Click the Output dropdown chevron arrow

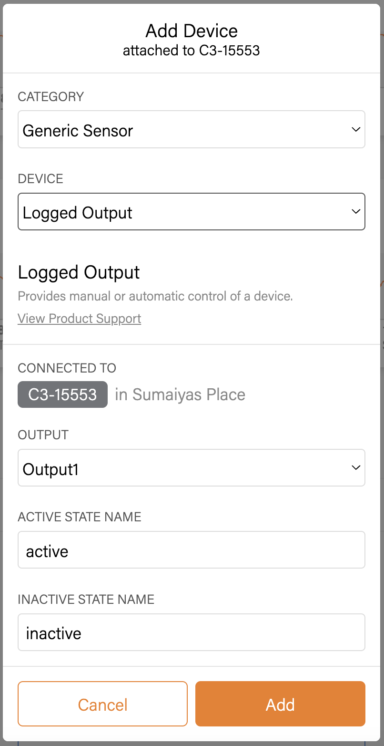tap(355, 468)
